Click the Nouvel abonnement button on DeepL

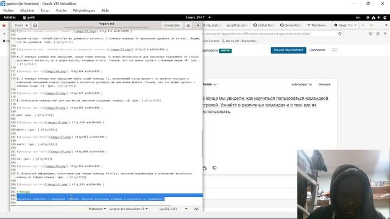288,50
